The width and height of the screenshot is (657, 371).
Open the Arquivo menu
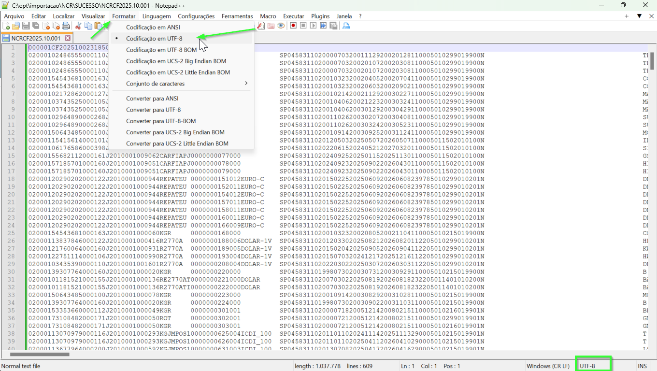[x=14, y=16]
